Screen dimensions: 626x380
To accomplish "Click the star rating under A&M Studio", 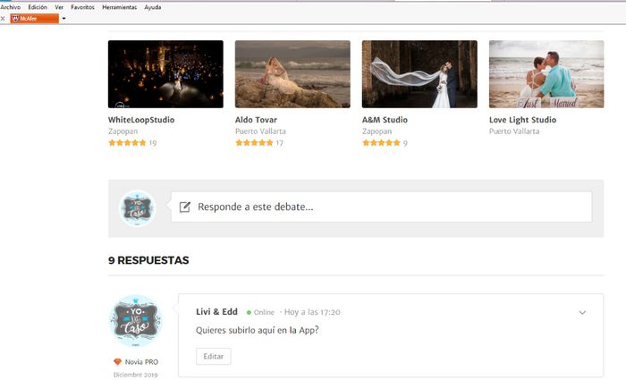I will [381, 143].
